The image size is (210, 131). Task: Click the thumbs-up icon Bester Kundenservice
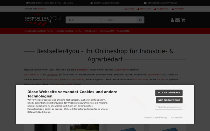[92, 3]
